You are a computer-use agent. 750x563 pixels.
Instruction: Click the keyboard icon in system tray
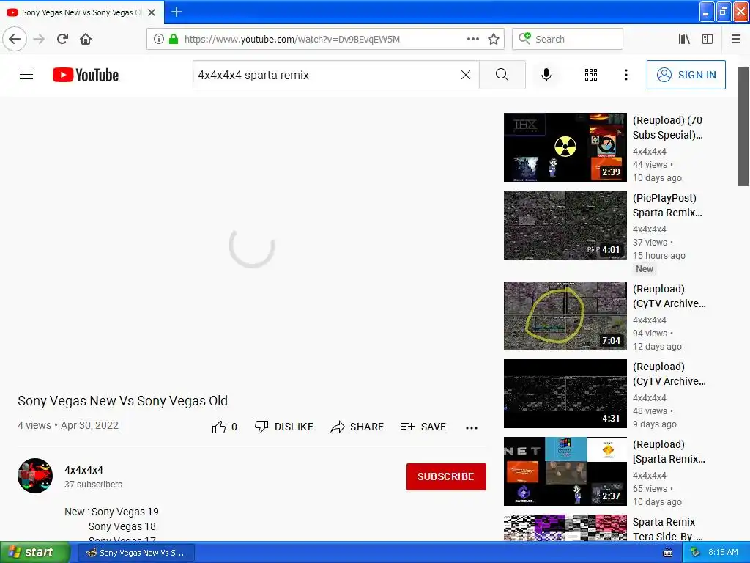(x=668, y=553)
